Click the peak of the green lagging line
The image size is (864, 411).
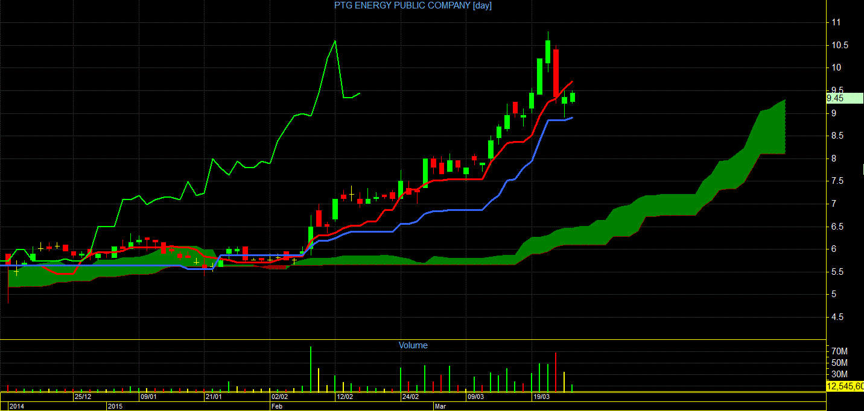(x=335, y=41)
